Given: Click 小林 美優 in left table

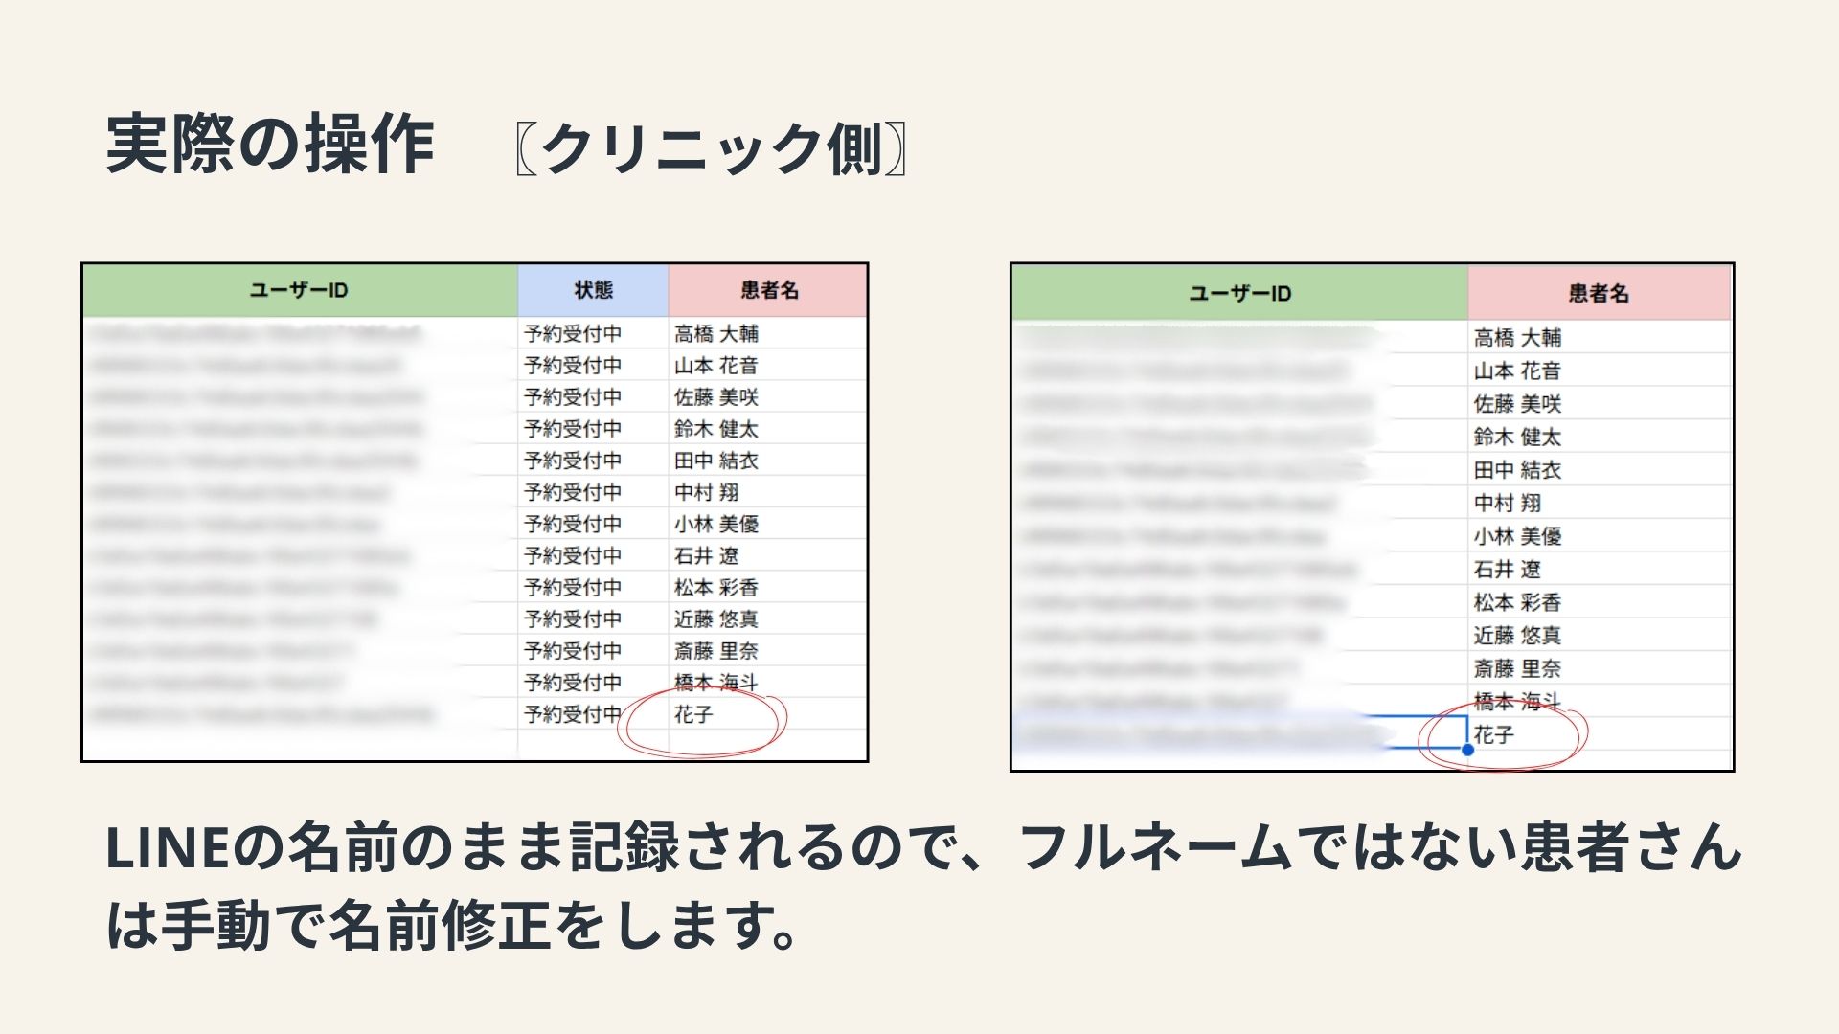Looking at the screenshot, I should click(716, 524).
